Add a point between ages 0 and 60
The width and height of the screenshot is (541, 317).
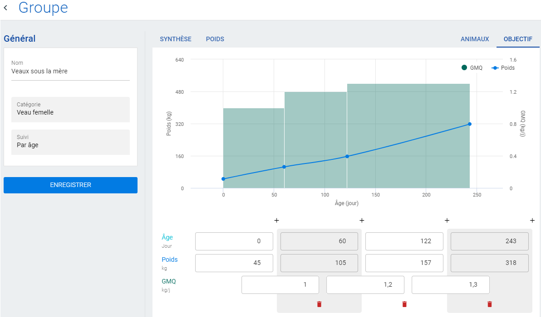pyautogui.click(x=276, y=220)
